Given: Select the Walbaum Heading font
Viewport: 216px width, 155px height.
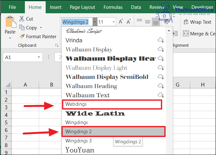Looking at the screenshot, I should click(x=114, y=86).
